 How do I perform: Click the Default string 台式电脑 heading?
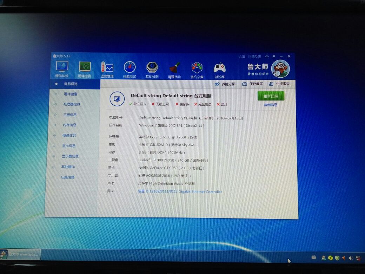tap(171, 96)
